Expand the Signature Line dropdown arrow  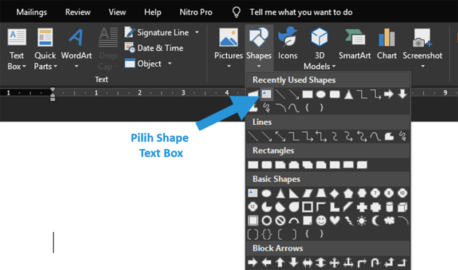click(197, 33)
